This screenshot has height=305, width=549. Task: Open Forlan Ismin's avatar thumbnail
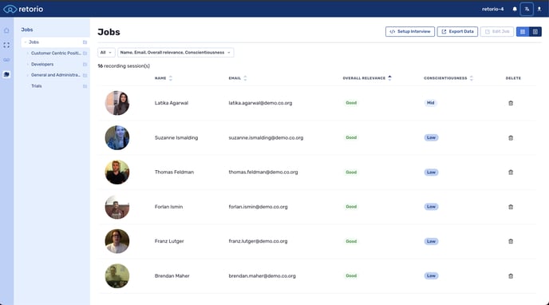[x=117, y=207]
